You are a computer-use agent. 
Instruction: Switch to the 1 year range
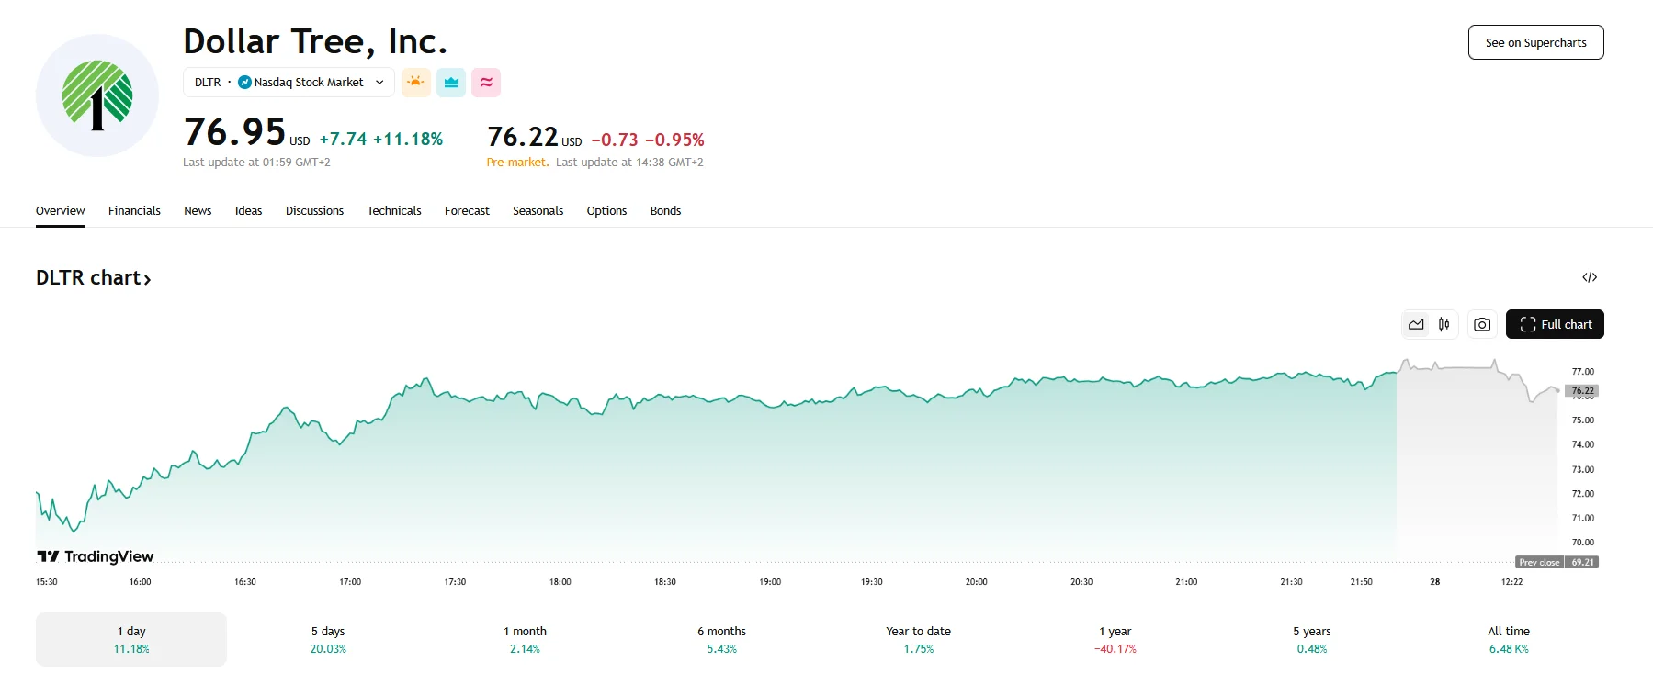1115,638
